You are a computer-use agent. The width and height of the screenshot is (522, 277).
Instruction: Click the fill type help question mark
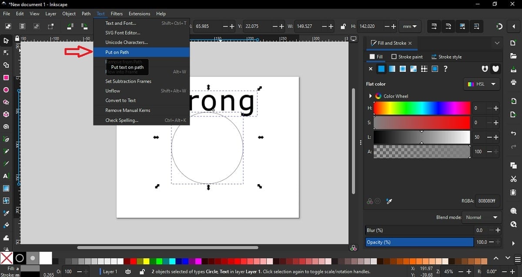tap(445, 69)
